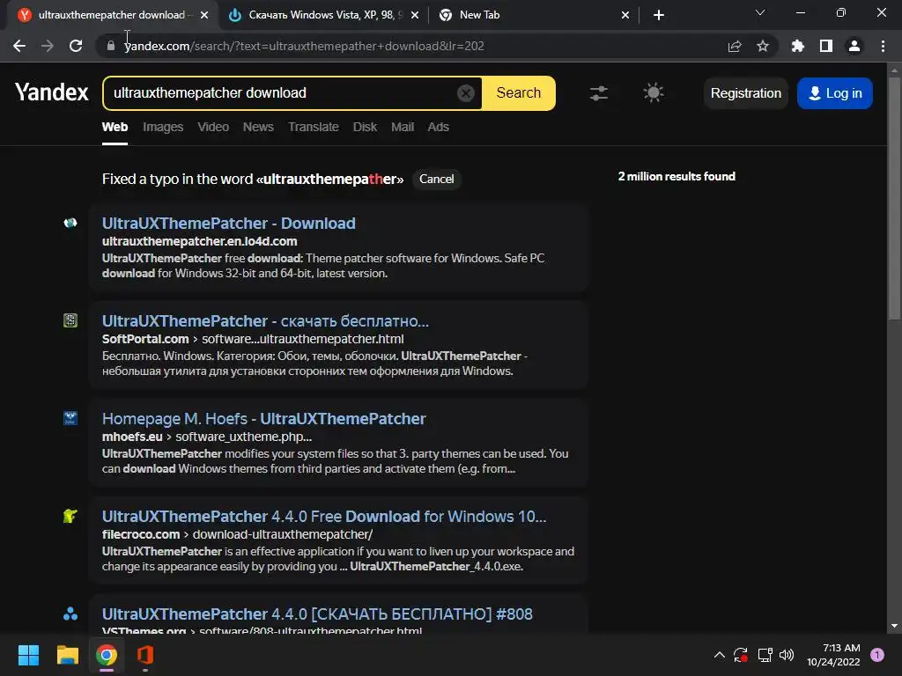Cancel the typo correction
Screen dimensions: 902x676
click(437, 179)
